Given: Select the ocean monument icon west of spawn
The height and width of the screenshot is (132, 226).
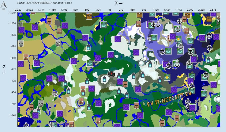Looking at the screenshot, I should coord(90,63).
